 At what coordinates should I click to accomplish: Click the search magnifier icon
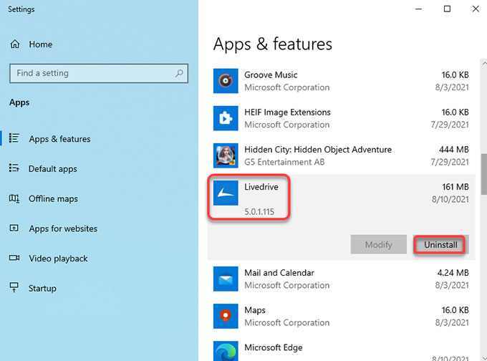[179, 73]
